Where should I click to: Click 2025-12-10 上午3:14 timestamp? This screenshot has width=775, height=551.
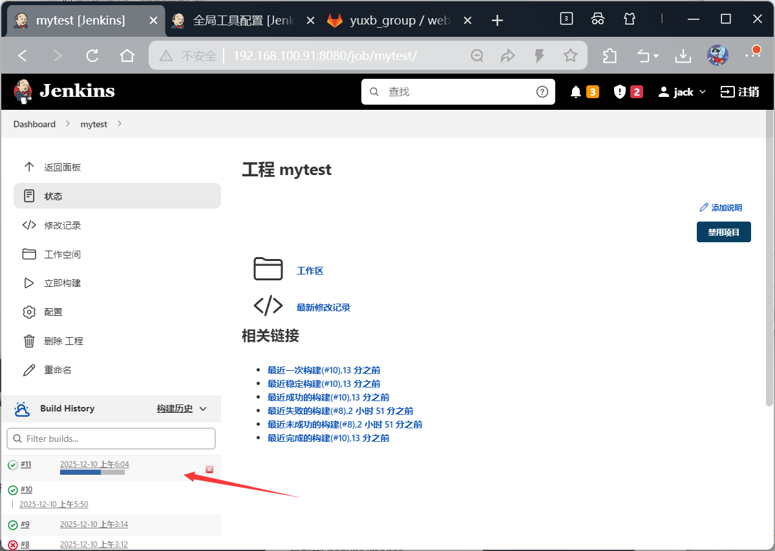[94, 525]
